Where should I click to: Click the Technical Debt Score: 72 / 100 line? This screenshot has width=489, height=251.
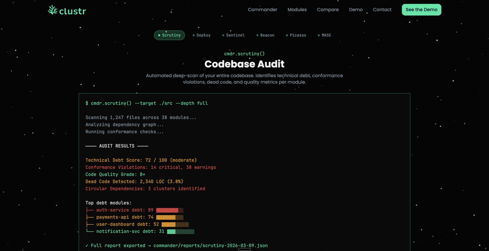click(141, 160)
